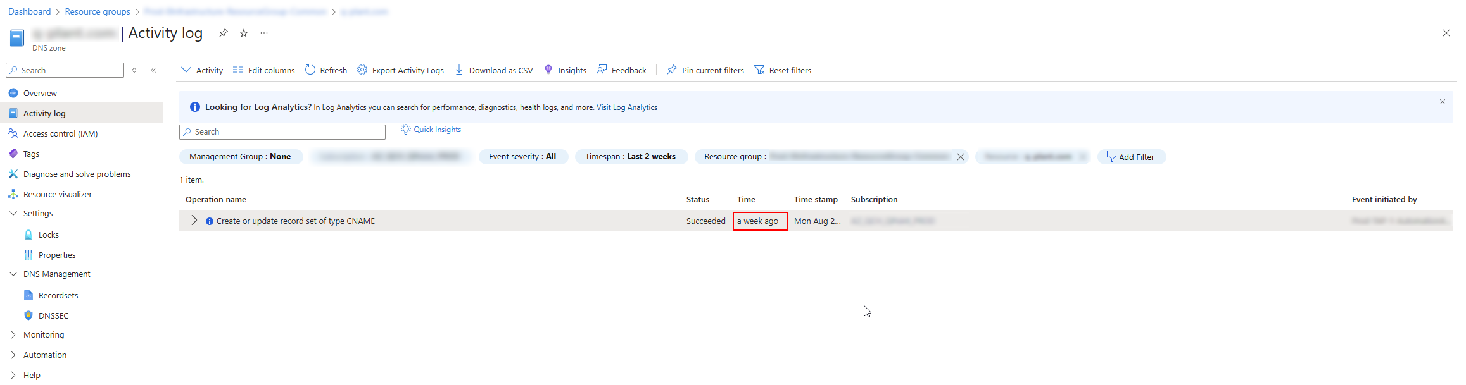This screenshot has height=385, width=1466.
Task: Click the Add Filter button
Action: [1132, 157]
